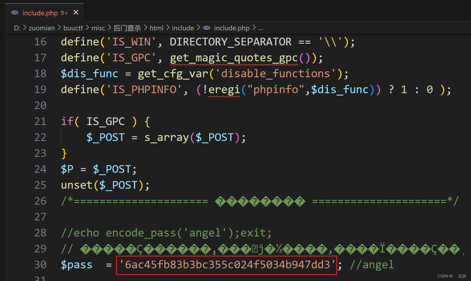471x281 pixels.
Task: Click $dis_func variable on line 18
Action: point(90,74)
